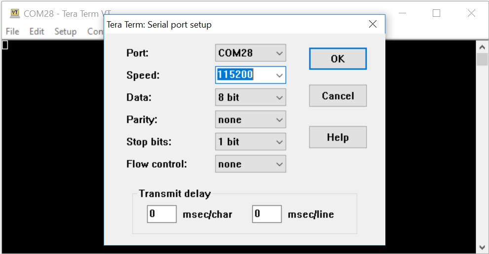The height and width of the screenshot is (254, 489).
Task: Click the terminal scrollbar up arrow
Action: (x=482, y=47)
